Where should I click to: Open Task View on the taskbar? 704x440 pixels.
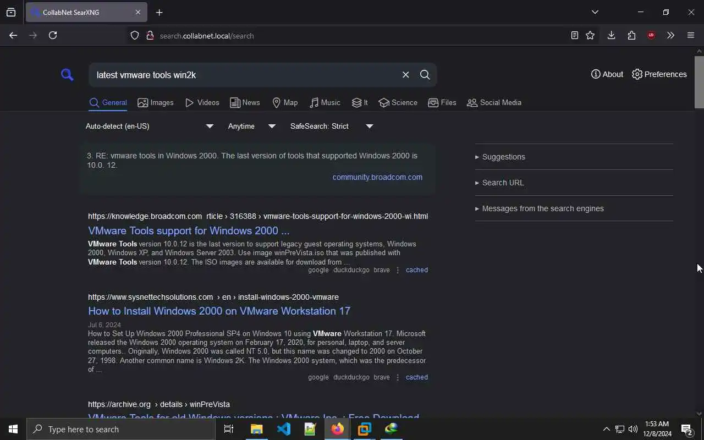(x=229, y=429)
